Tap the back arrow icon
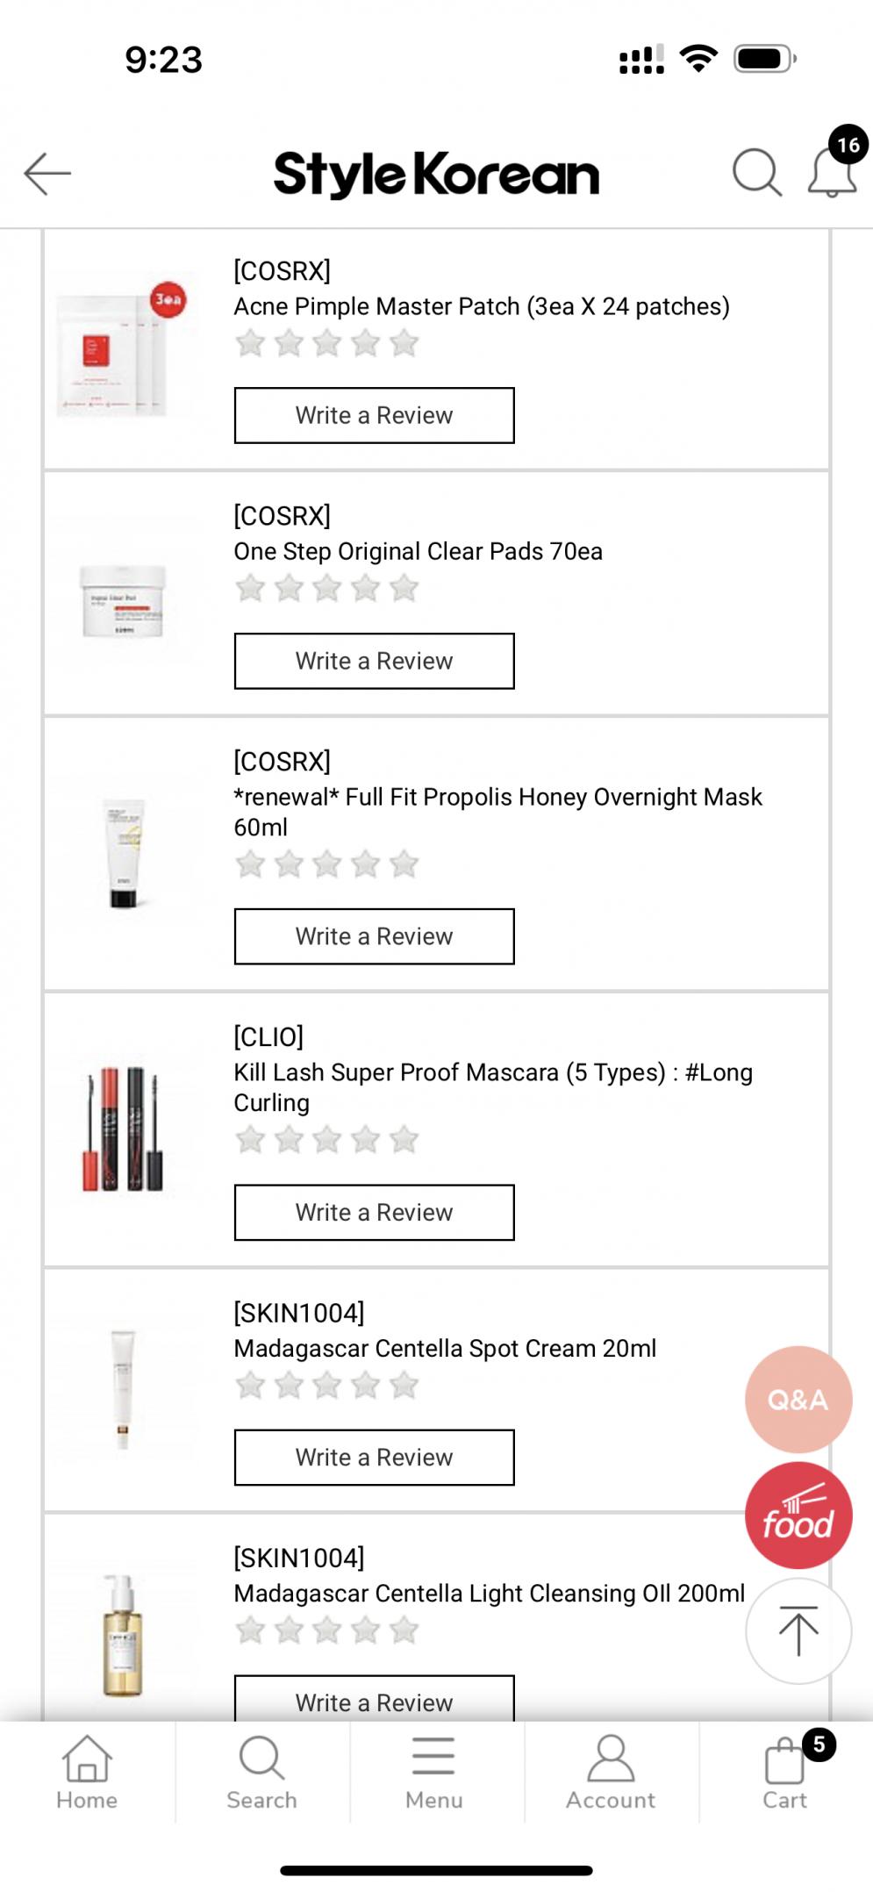This screenshot has width=873, height=1892. tap(47, 173)
